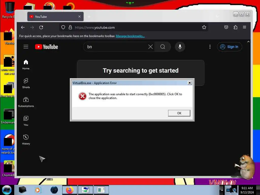Open the tracking protection shield icon
This screenshot has height=195, width=260.
(63, 27)
